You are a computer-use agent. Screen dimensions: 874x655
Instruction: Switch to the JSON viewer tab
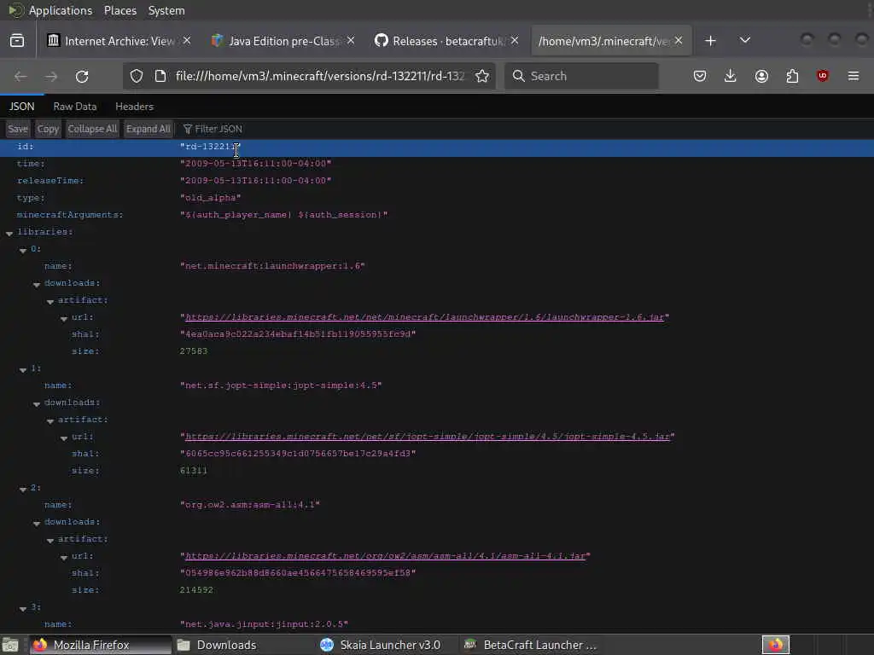pos(21,107)
